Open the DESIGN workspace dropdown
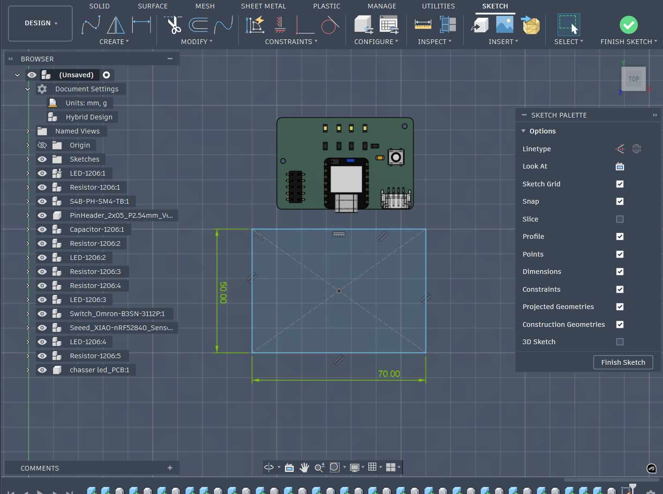The height and width of the screenshot is (494, 663). coord(41,23)
